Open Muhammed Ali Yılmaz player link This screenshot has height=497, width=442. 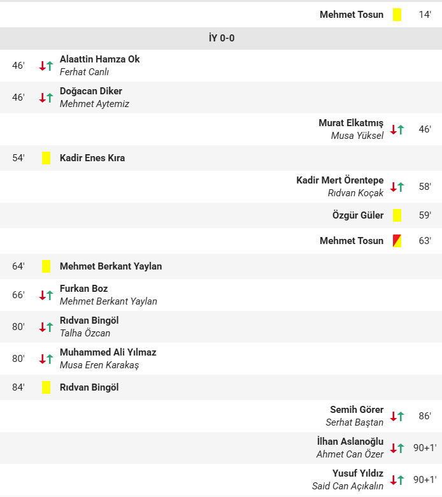pyautogui.click(x=108, y=352)
